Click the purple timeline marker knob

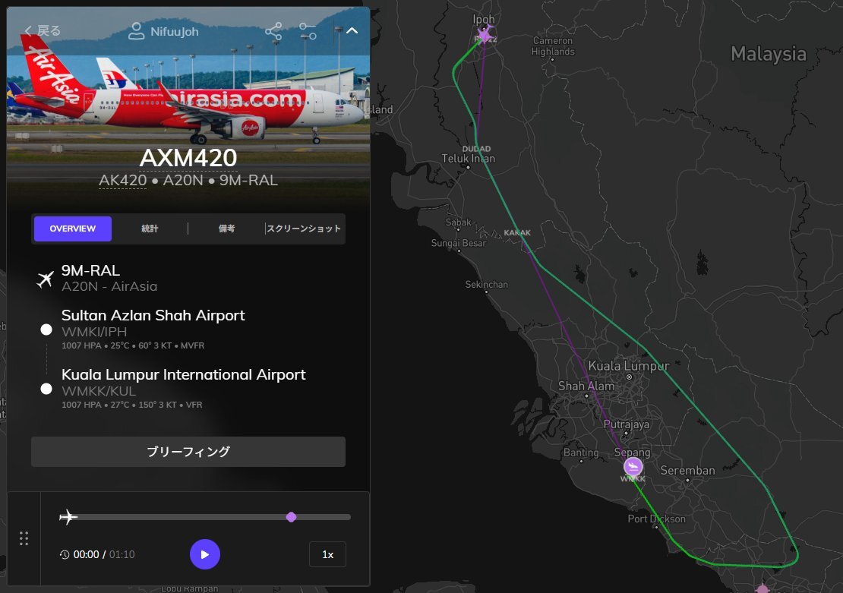point(292,517)
